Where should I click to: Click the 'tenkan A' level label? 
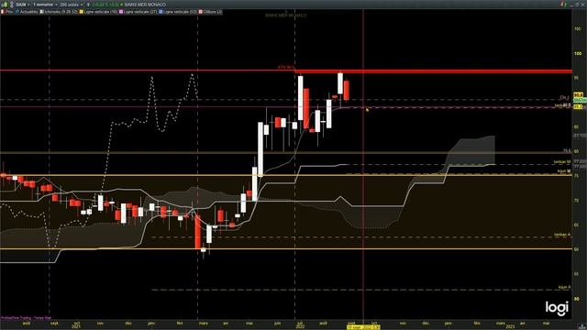click(x=562, y=235)
